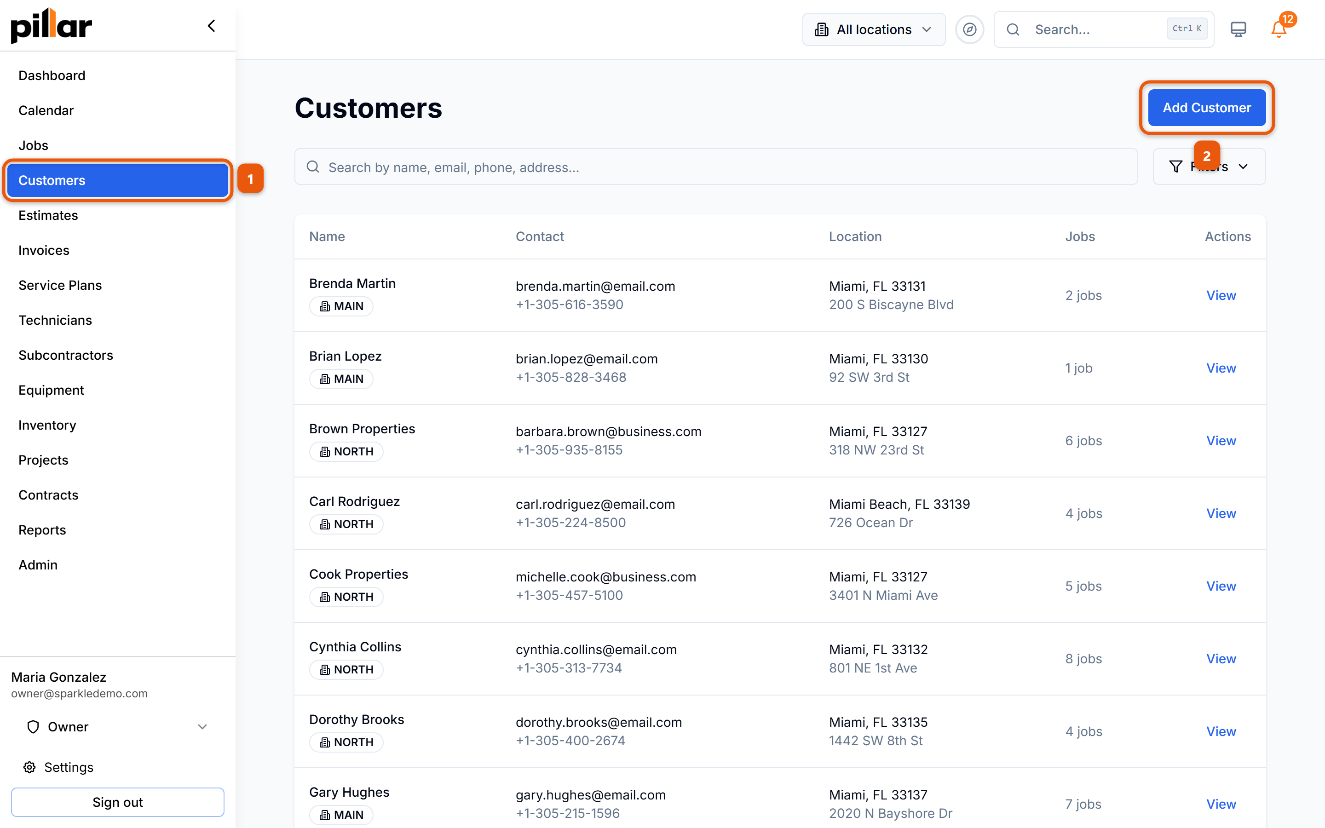1325x828 pixels.
Task: Click the shield icon beside Owner
Action: click(33, 727)
